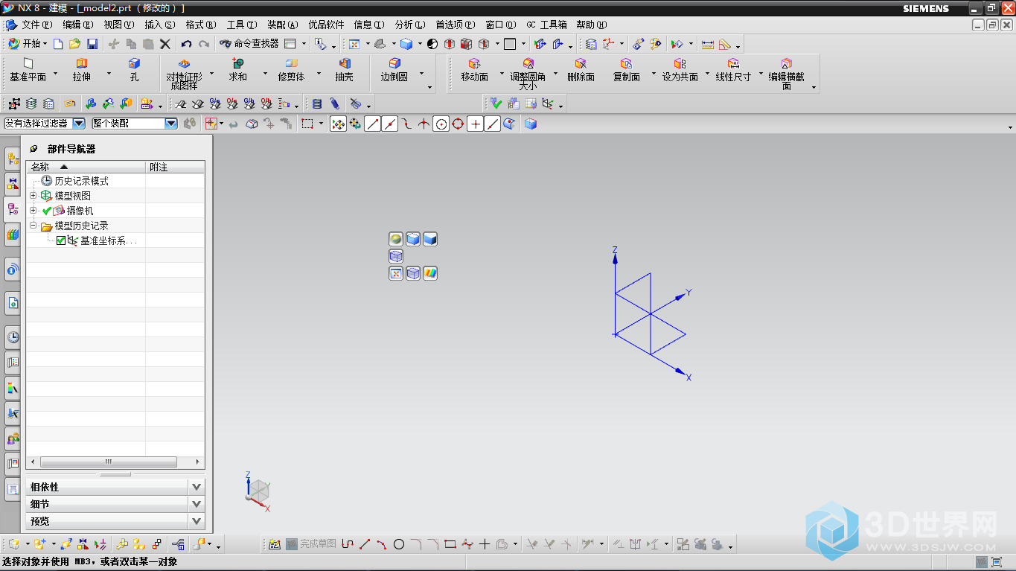Select the 边倒圆 edge blend tool
This screenshot has width=1016, height=571.
click(394, 70)
